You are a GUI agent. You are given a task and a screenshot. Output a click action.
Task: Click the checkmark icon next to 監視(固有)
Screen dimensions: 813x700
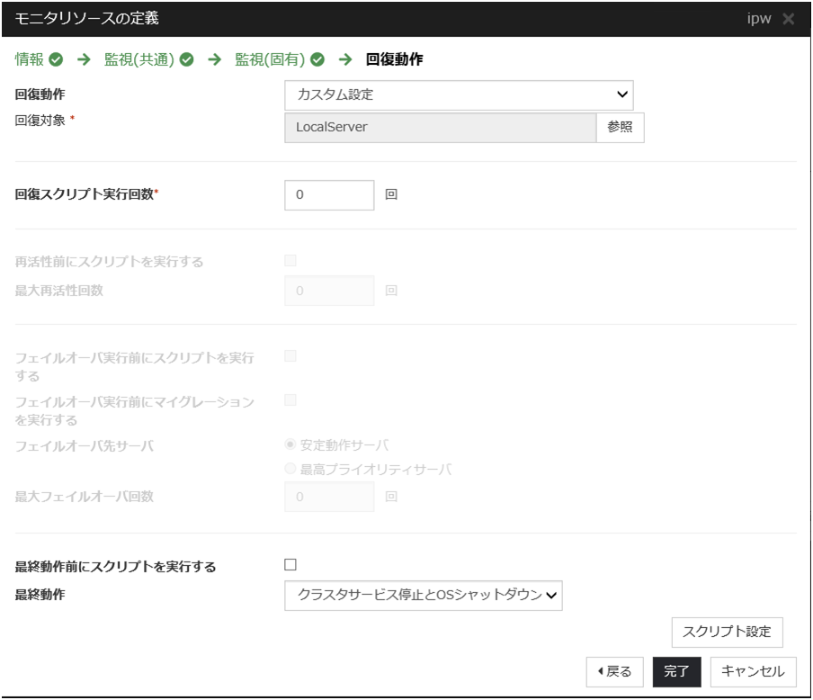pos(317,60)
